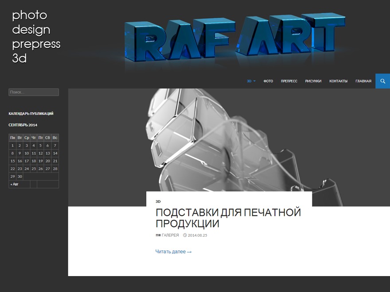390x292 pixels.
Task: Click calendar day 28
Action: [55, 169]
